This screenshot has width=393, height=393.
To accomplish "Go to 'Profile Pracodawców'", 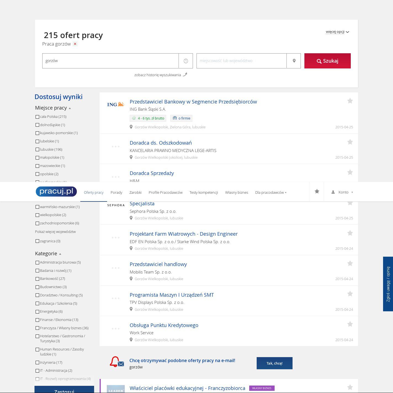I will (x=165, y=192).
